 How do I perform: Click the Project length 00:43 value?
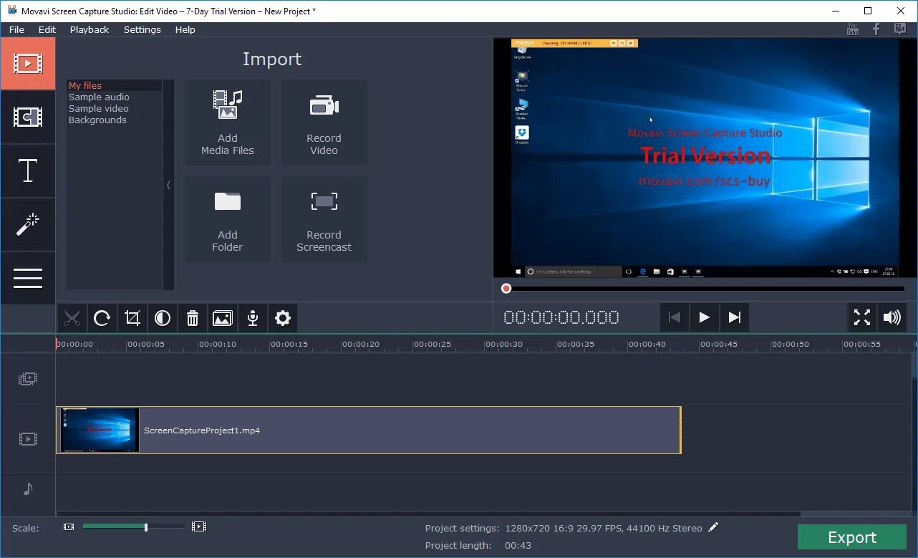click(x=518, y=545)
